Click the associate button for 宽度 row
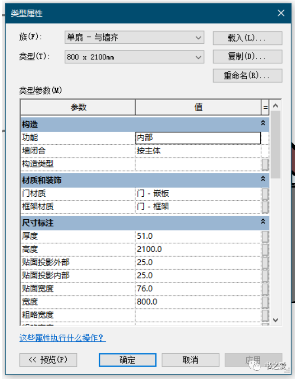This screenshot has height=380, width=297. pyautogui.click(x=265, y=302)
